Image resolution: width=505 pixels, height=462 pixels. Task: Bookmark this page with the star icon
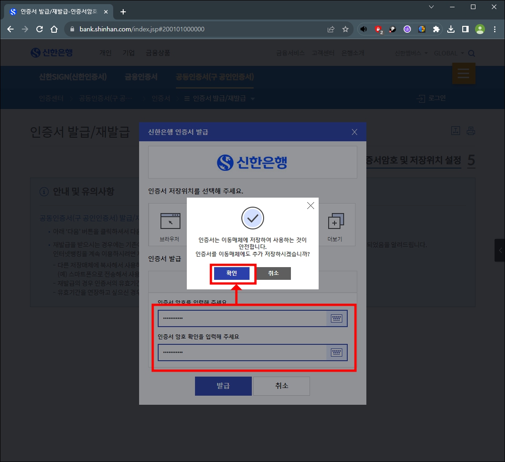[x=345, y=29]
